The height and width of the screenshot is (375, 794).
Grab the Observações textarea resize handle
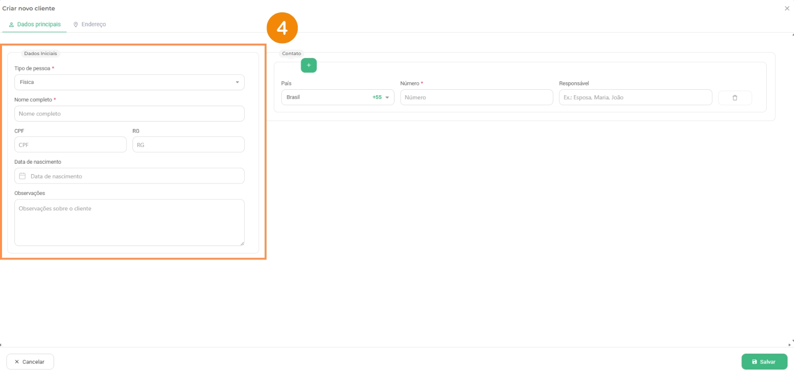click(x=242, y=244)
